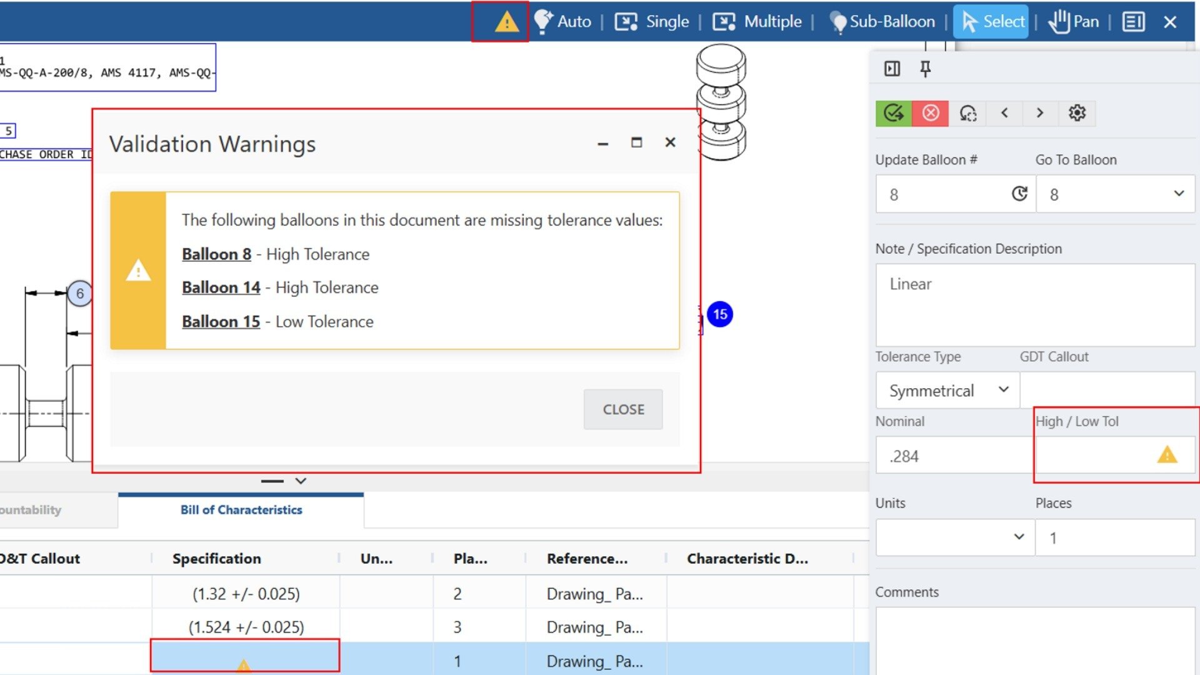Click the next balloon arrow icon
This screenshot has height=675, width=1200.
coord(1040,113)
